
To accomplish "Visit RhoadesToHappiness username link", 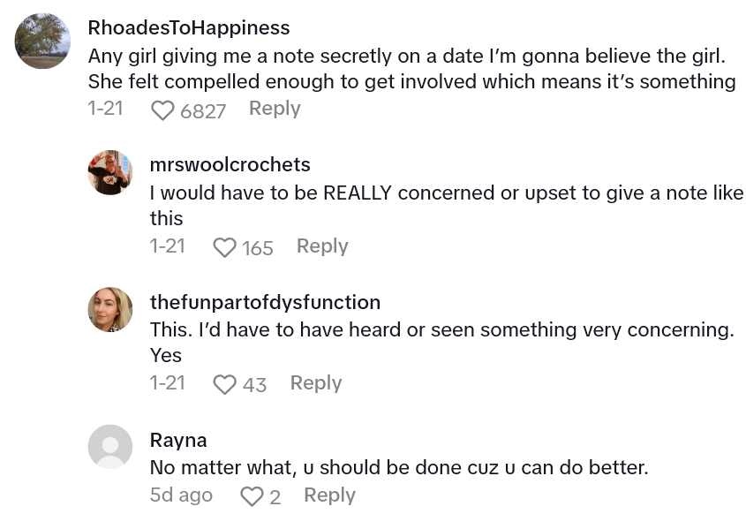I will click(189, 28).
